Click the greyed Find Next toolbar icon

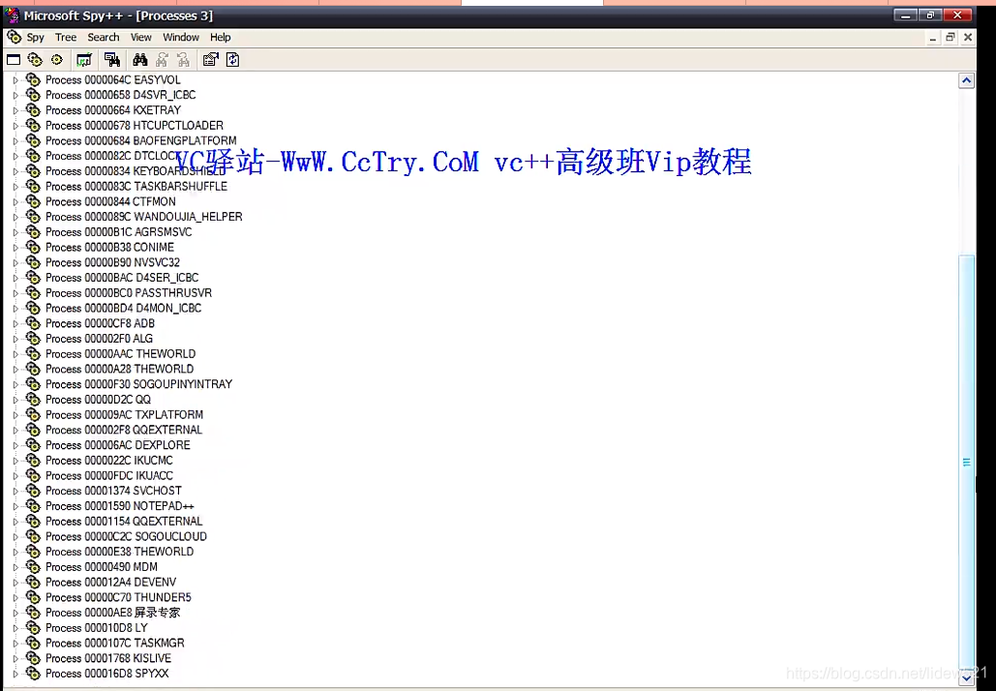162,60
